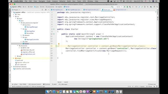Open the Build tool window
The image size is (168, 94).
pos(54,84)
